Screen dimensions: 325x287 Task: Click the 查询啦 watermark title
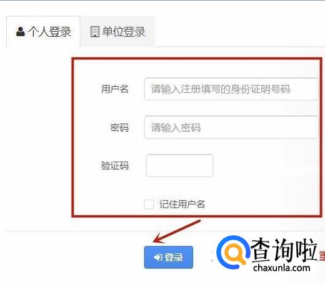pos(284,250)
